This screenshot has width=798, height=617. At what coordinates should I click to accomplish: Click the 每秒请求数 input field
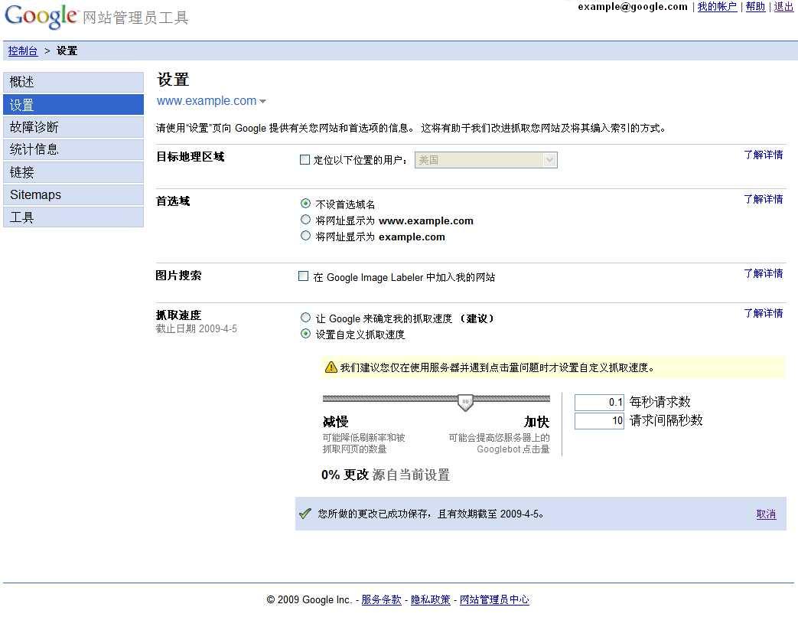[x=599, y=402]
